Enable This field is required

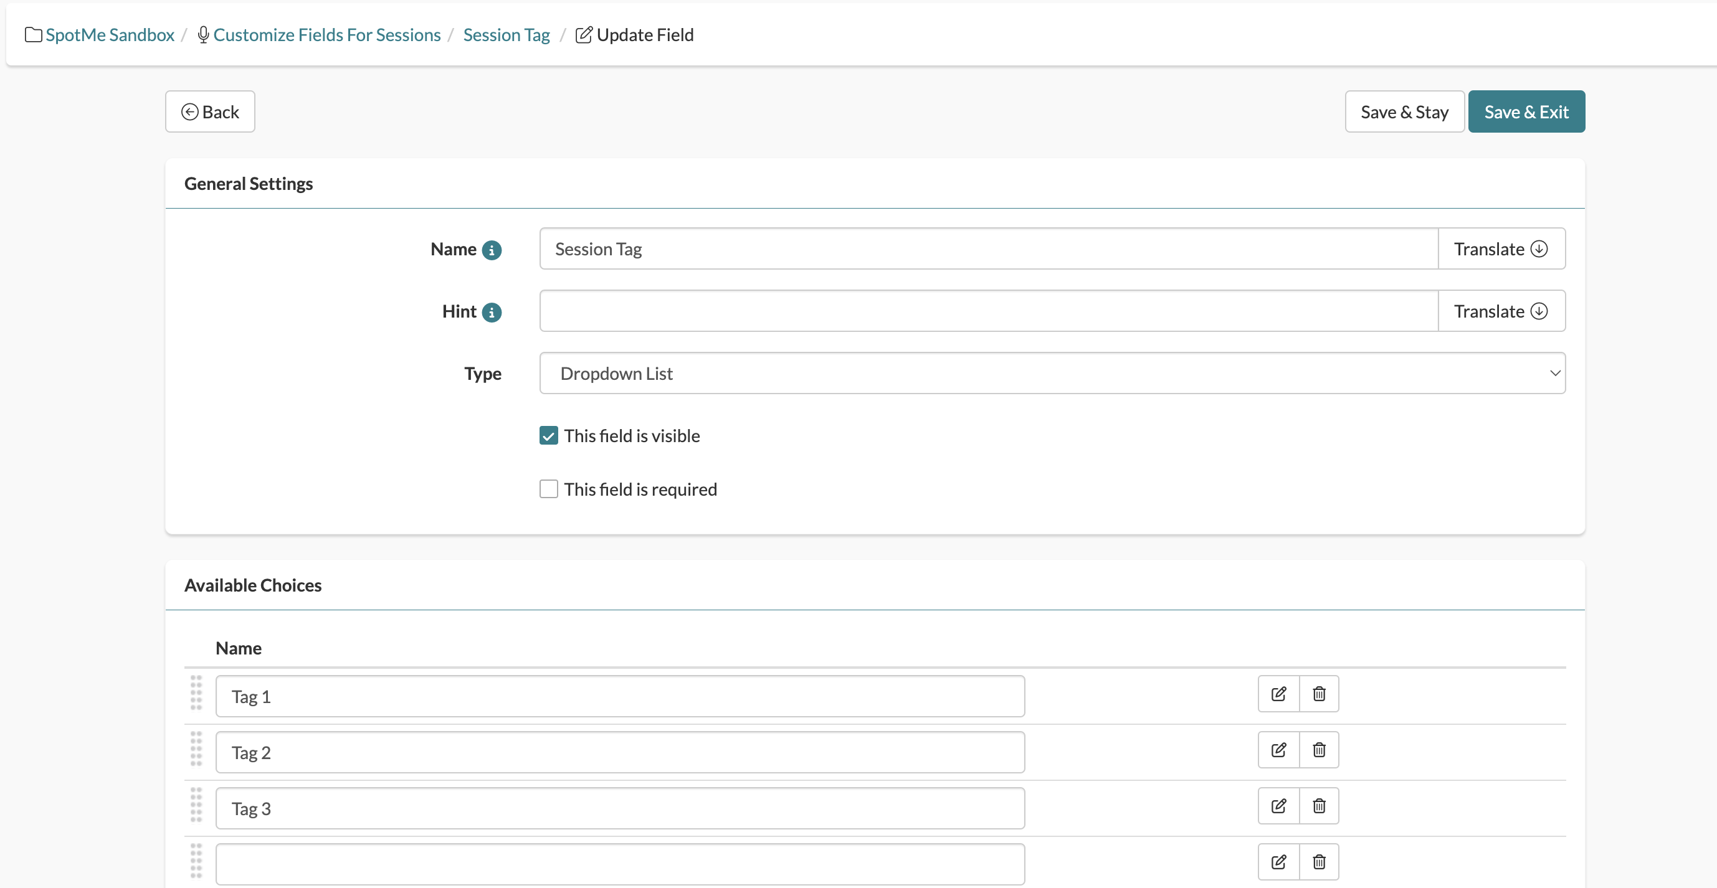coord(548,488)
